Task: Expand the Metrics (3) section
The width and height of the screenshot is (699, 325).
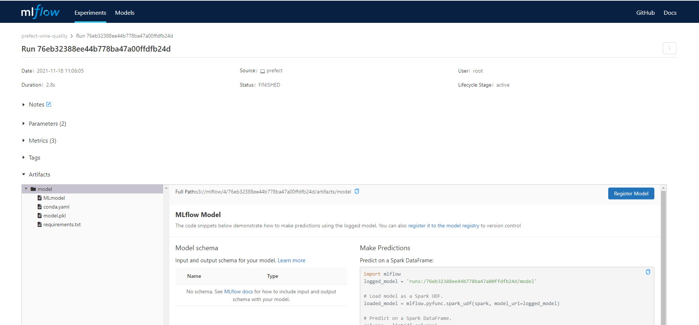Action: coord(24,140)
